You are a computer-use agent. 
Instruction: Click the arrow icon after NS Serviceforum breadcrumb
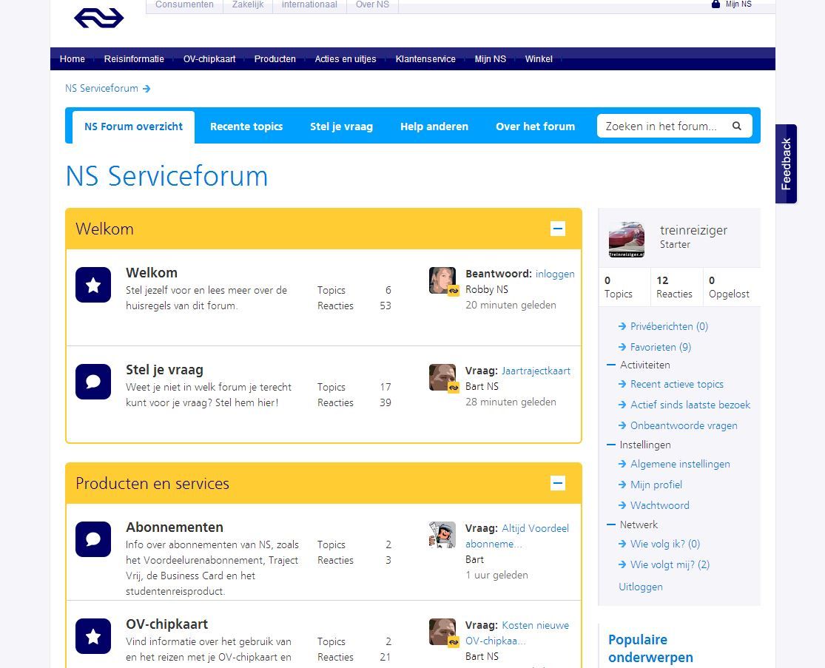[147, 89]
